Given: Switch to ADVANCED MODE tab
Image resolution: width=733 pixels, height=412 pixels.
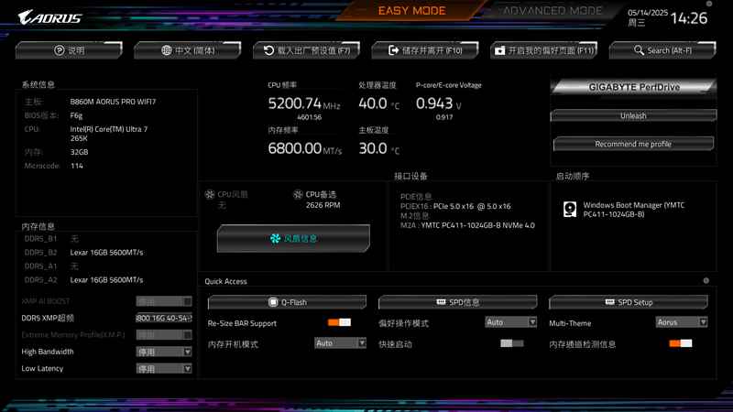Looking at the screenshot, I should [552, 10].
